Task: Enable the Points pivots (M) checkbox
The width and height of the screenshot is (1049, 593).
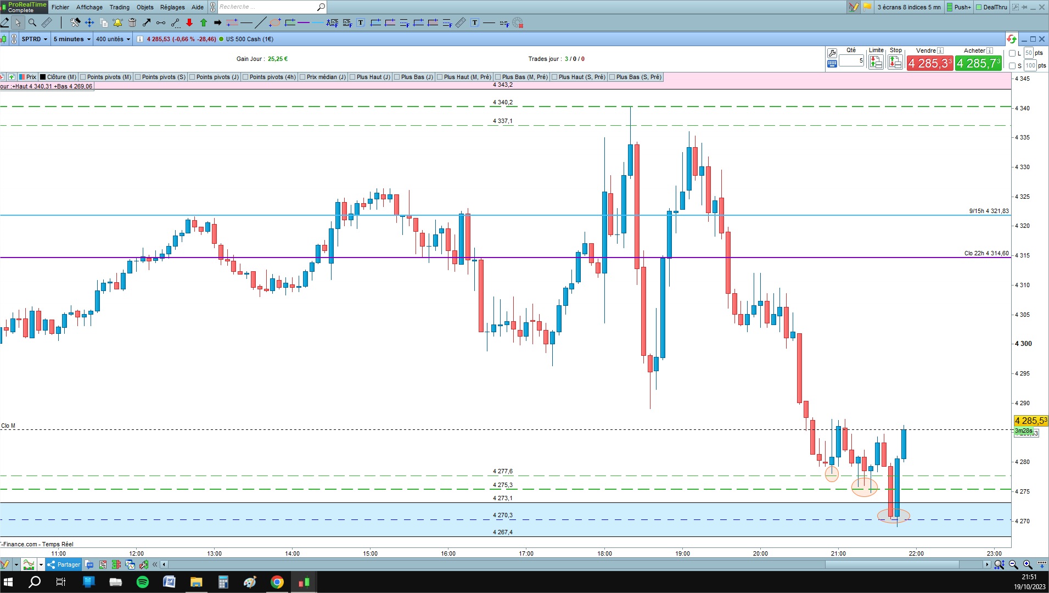Action: tap(83, 77)
